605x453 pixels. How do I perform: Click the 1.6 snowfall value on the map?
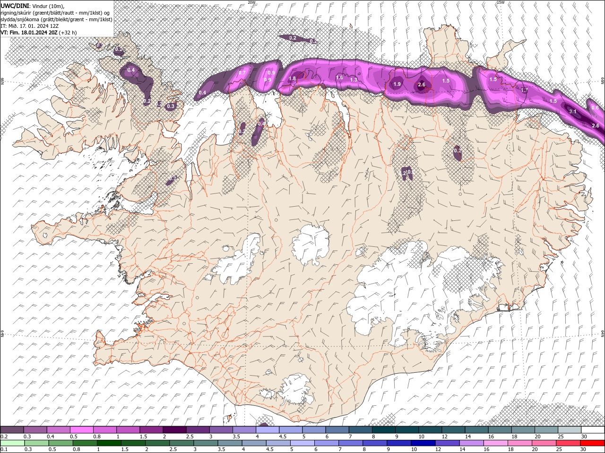point(339,77)
